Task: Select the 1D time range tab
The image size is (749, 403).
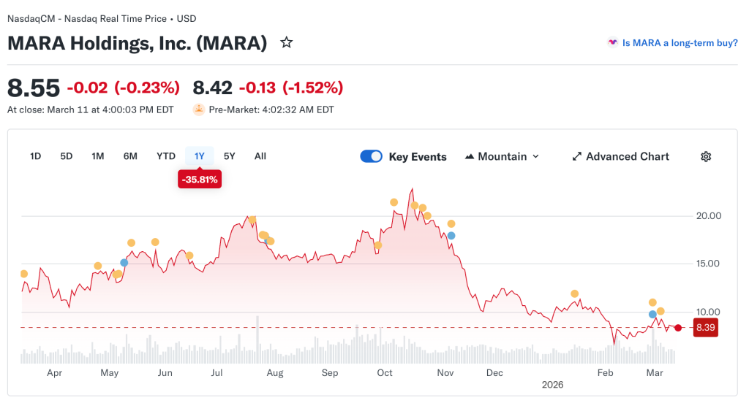Action: click(35, 156)
